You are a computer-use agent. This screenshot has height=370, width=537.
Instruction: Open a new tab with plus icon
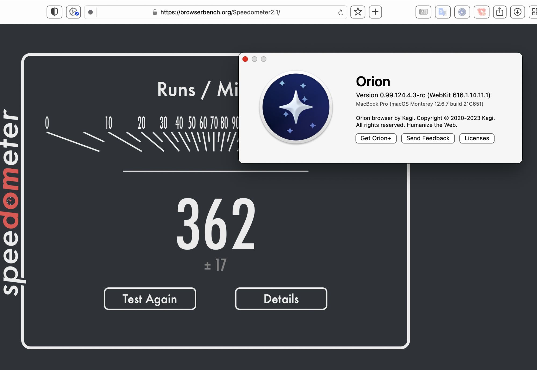(x=375, y=12)
